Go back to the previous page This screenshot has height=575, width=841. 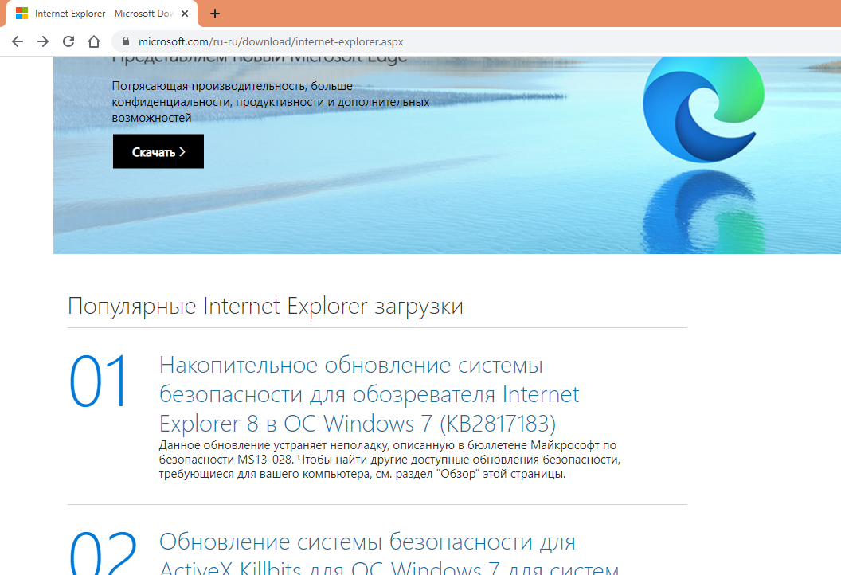[x=18, y=42]
